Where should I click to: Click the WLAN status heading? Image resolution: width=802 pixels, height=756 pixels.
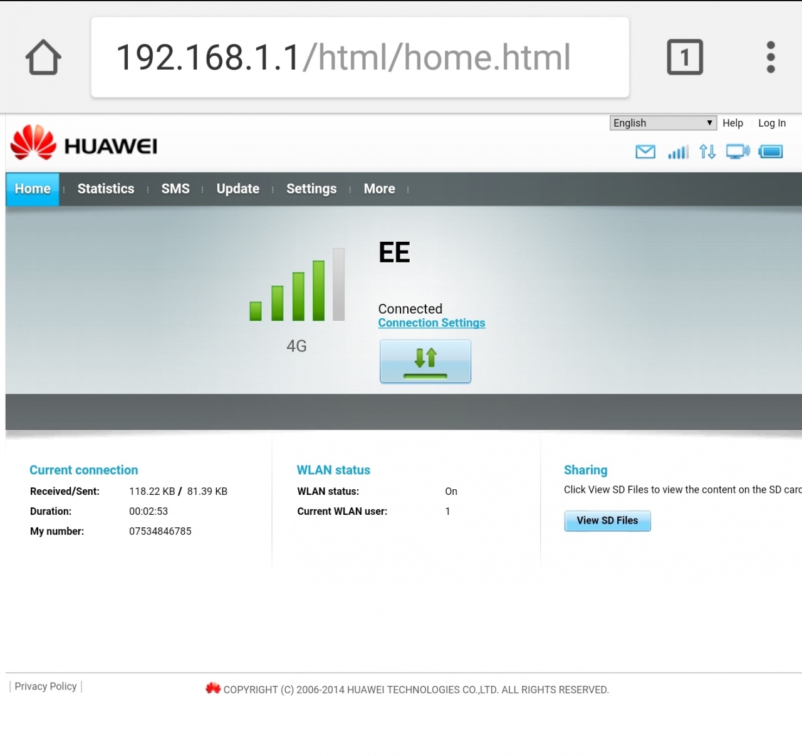(x=333, y=470)
